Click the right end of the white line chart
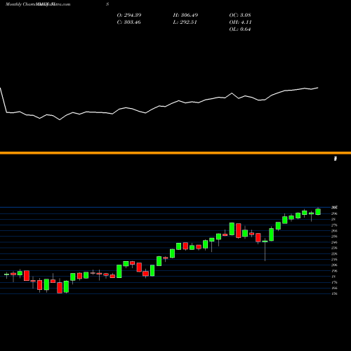 pos(318,88)
